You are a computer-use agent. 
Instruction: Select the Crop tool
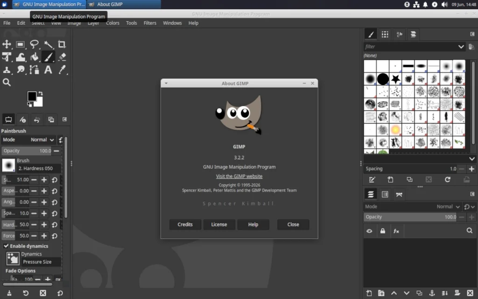[62, 44]
